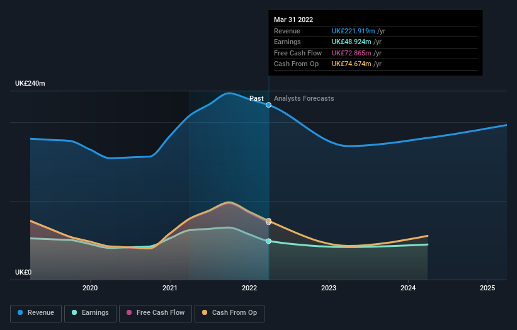Click the 2024 x-axis label
The image size is (517, 330).
coord(408,288)
